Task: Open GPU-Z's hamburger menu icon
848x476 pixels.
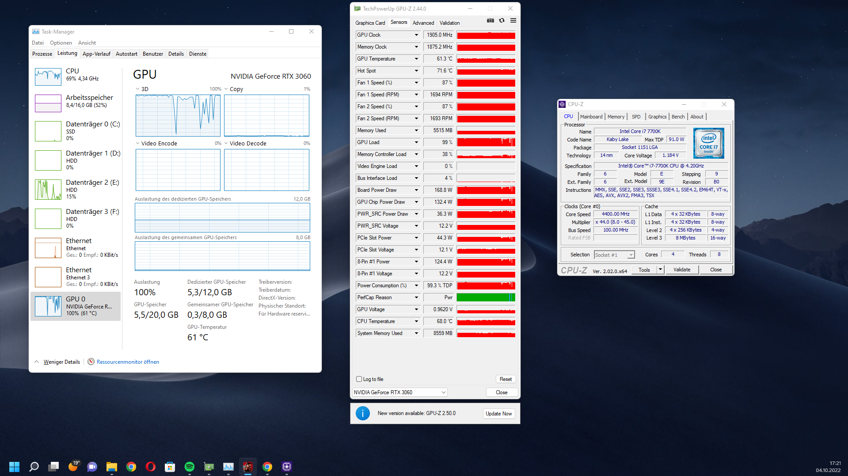Action: pos(513,20)
